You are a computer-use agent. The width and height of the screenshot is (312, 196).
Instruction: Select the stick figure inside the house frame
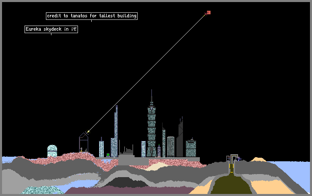[81, 150]
